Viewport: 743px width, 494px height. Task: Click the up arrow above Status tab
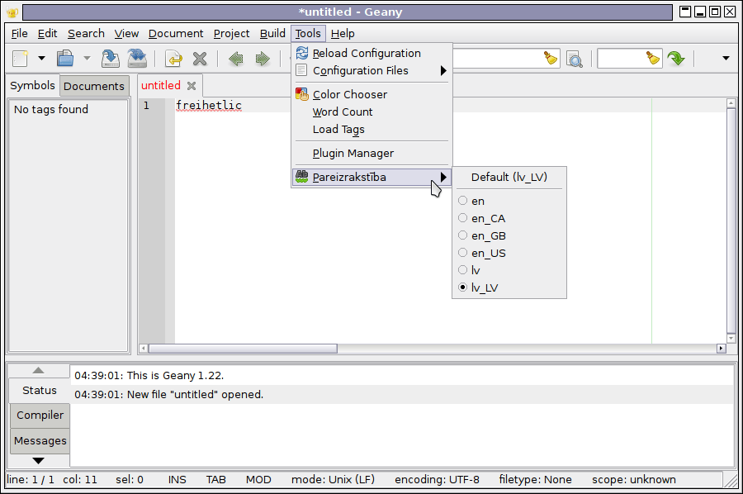tap(38, 370)
